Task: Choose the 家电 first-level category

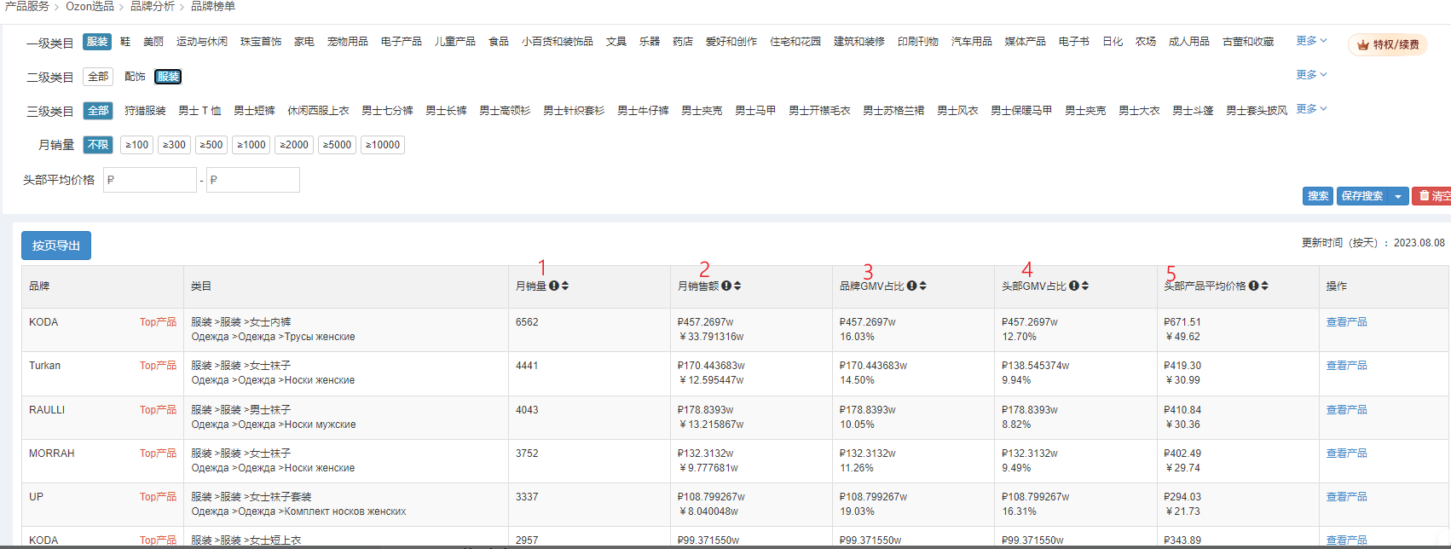Action: click(304, 42)
